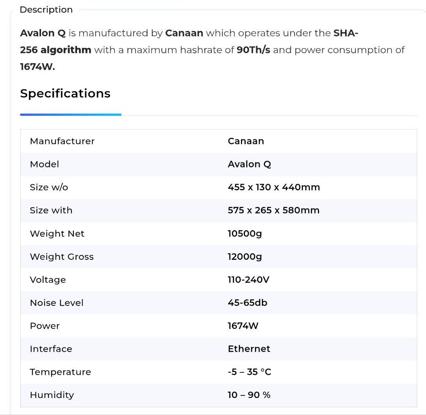Screen dimensions: 426x415
Task: Click the Description section label
Action: coord(46,10)
